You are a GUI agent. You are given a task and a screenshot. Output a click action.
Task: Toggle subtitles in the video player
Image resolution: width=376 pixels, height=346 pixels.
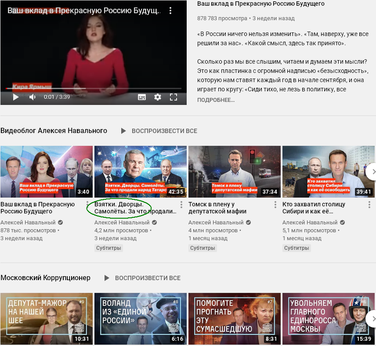142,97
